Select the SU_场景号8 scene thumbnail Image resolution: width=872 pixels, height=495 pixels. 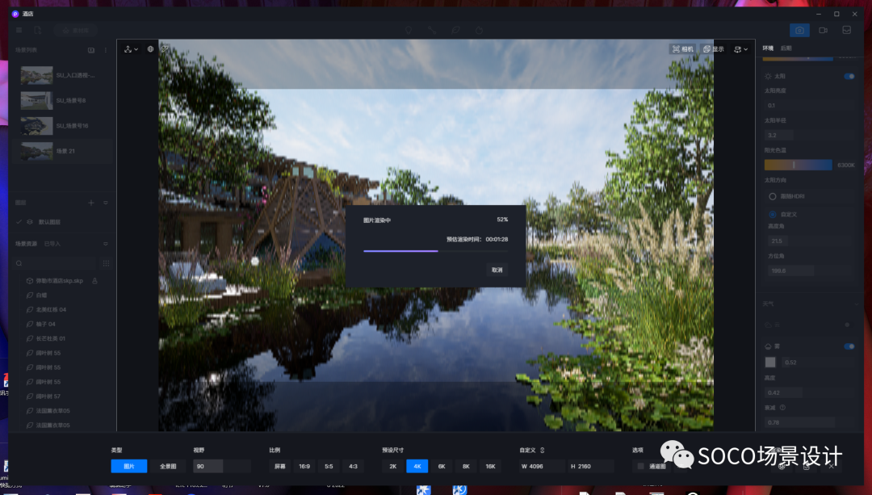click(36, 101)
